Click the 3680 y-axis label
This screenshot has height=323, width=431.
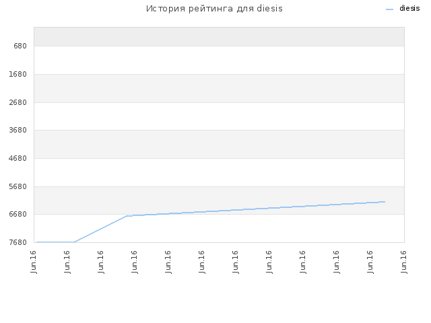coord(18,130)
